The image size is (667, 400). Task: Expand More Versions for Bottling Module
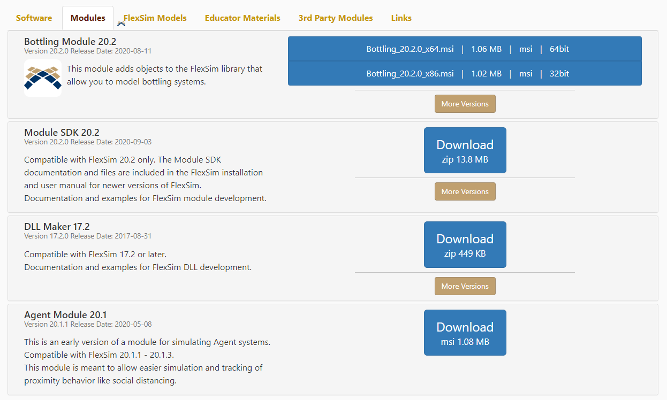tap(465, 104)
